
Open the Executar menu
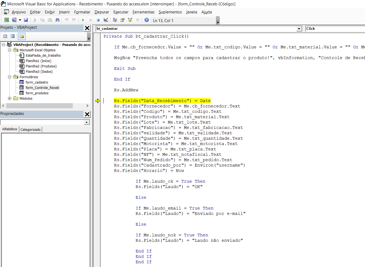[121, 12]
